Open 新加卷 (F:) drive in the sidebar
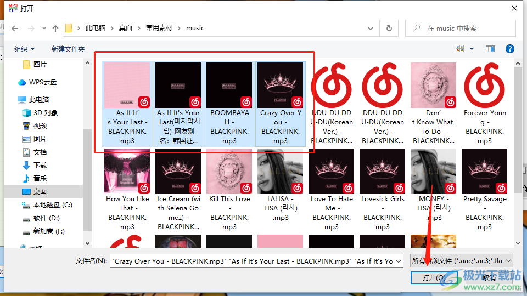Viewport: 527px width, 296px height. point(43,231)
